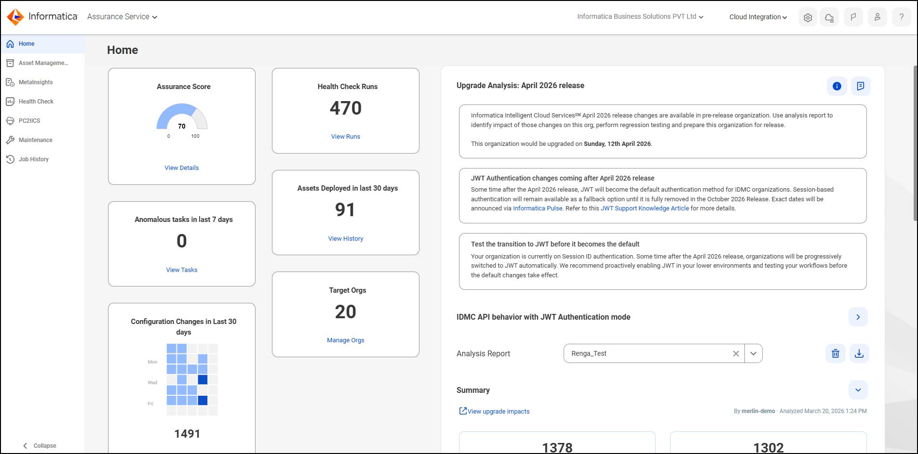Click the Informatica logo
Viewport: 918px width, 454px height.
click(42, 17)
